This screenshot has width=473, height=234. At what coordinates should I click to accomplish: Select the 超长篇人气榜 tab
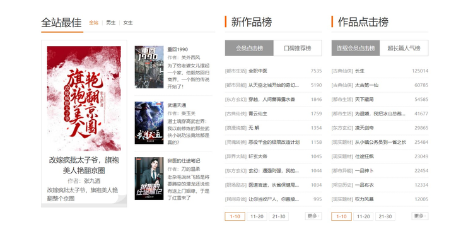click(404, 48)
